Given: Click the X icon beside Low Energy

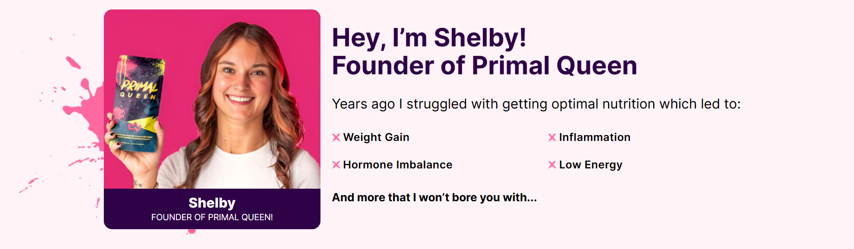Looking at the screenshot, I should point(552,165).
